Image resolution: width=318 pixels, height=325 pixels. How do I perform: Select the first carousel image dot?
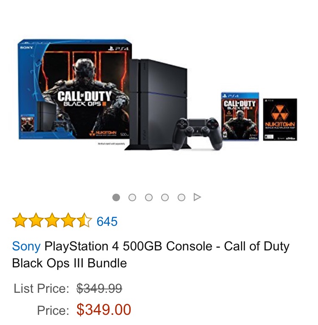click(x=116, y=197)
